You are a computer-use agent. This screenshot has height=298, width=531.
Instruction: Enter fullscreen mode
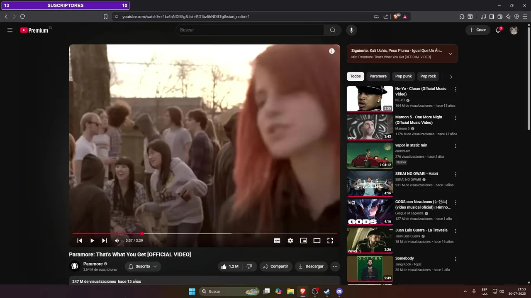coord(330,240)
